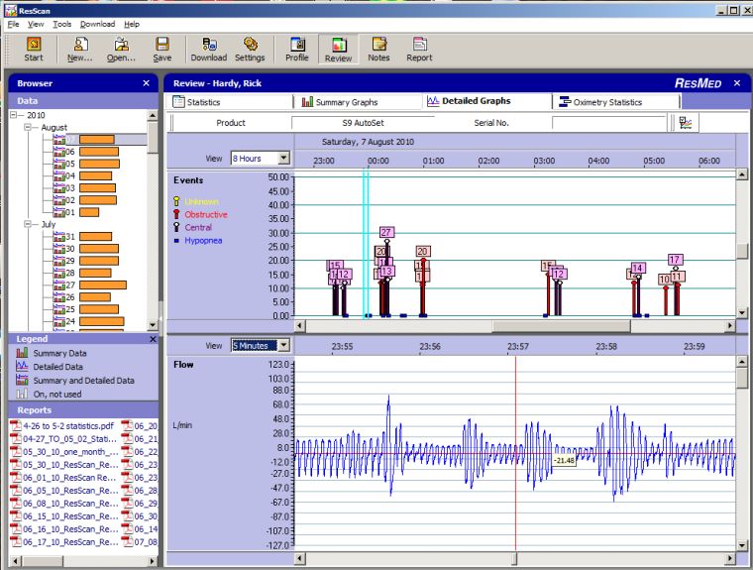Click the event marker labeled 14

(637, 269)
